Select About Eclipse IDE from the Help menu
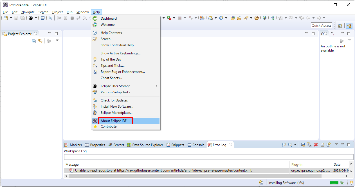 115,120
